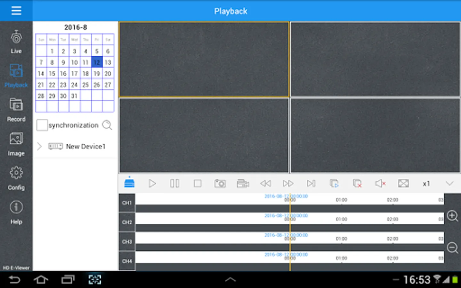Zoom in the timeline
This screenshot has height=288, width=461.
pos(452,216)
